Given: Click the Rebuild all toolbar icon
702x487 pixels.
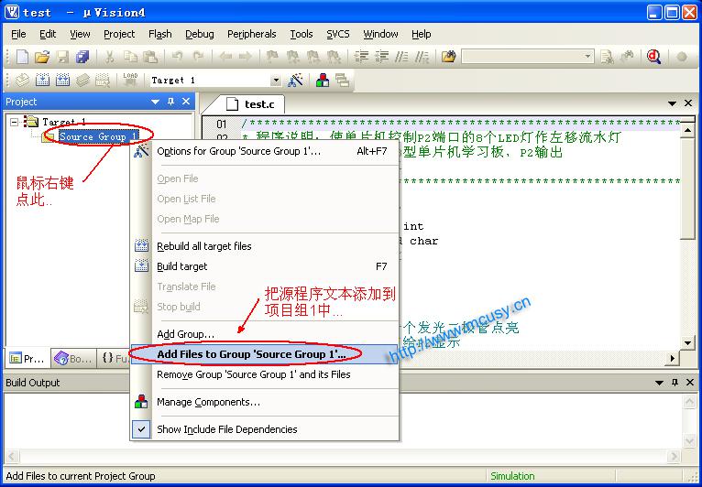Looking at the screenshot, I should point(62,80).
